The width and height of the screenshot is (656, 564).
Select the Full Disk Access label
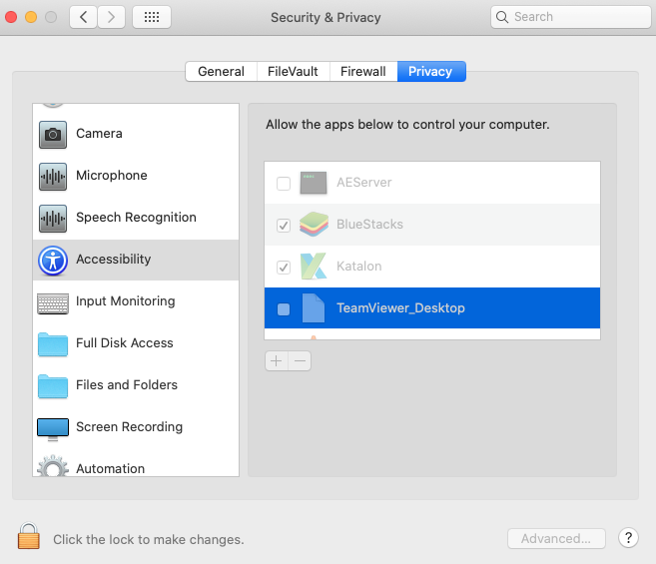(x=125, y=343)
